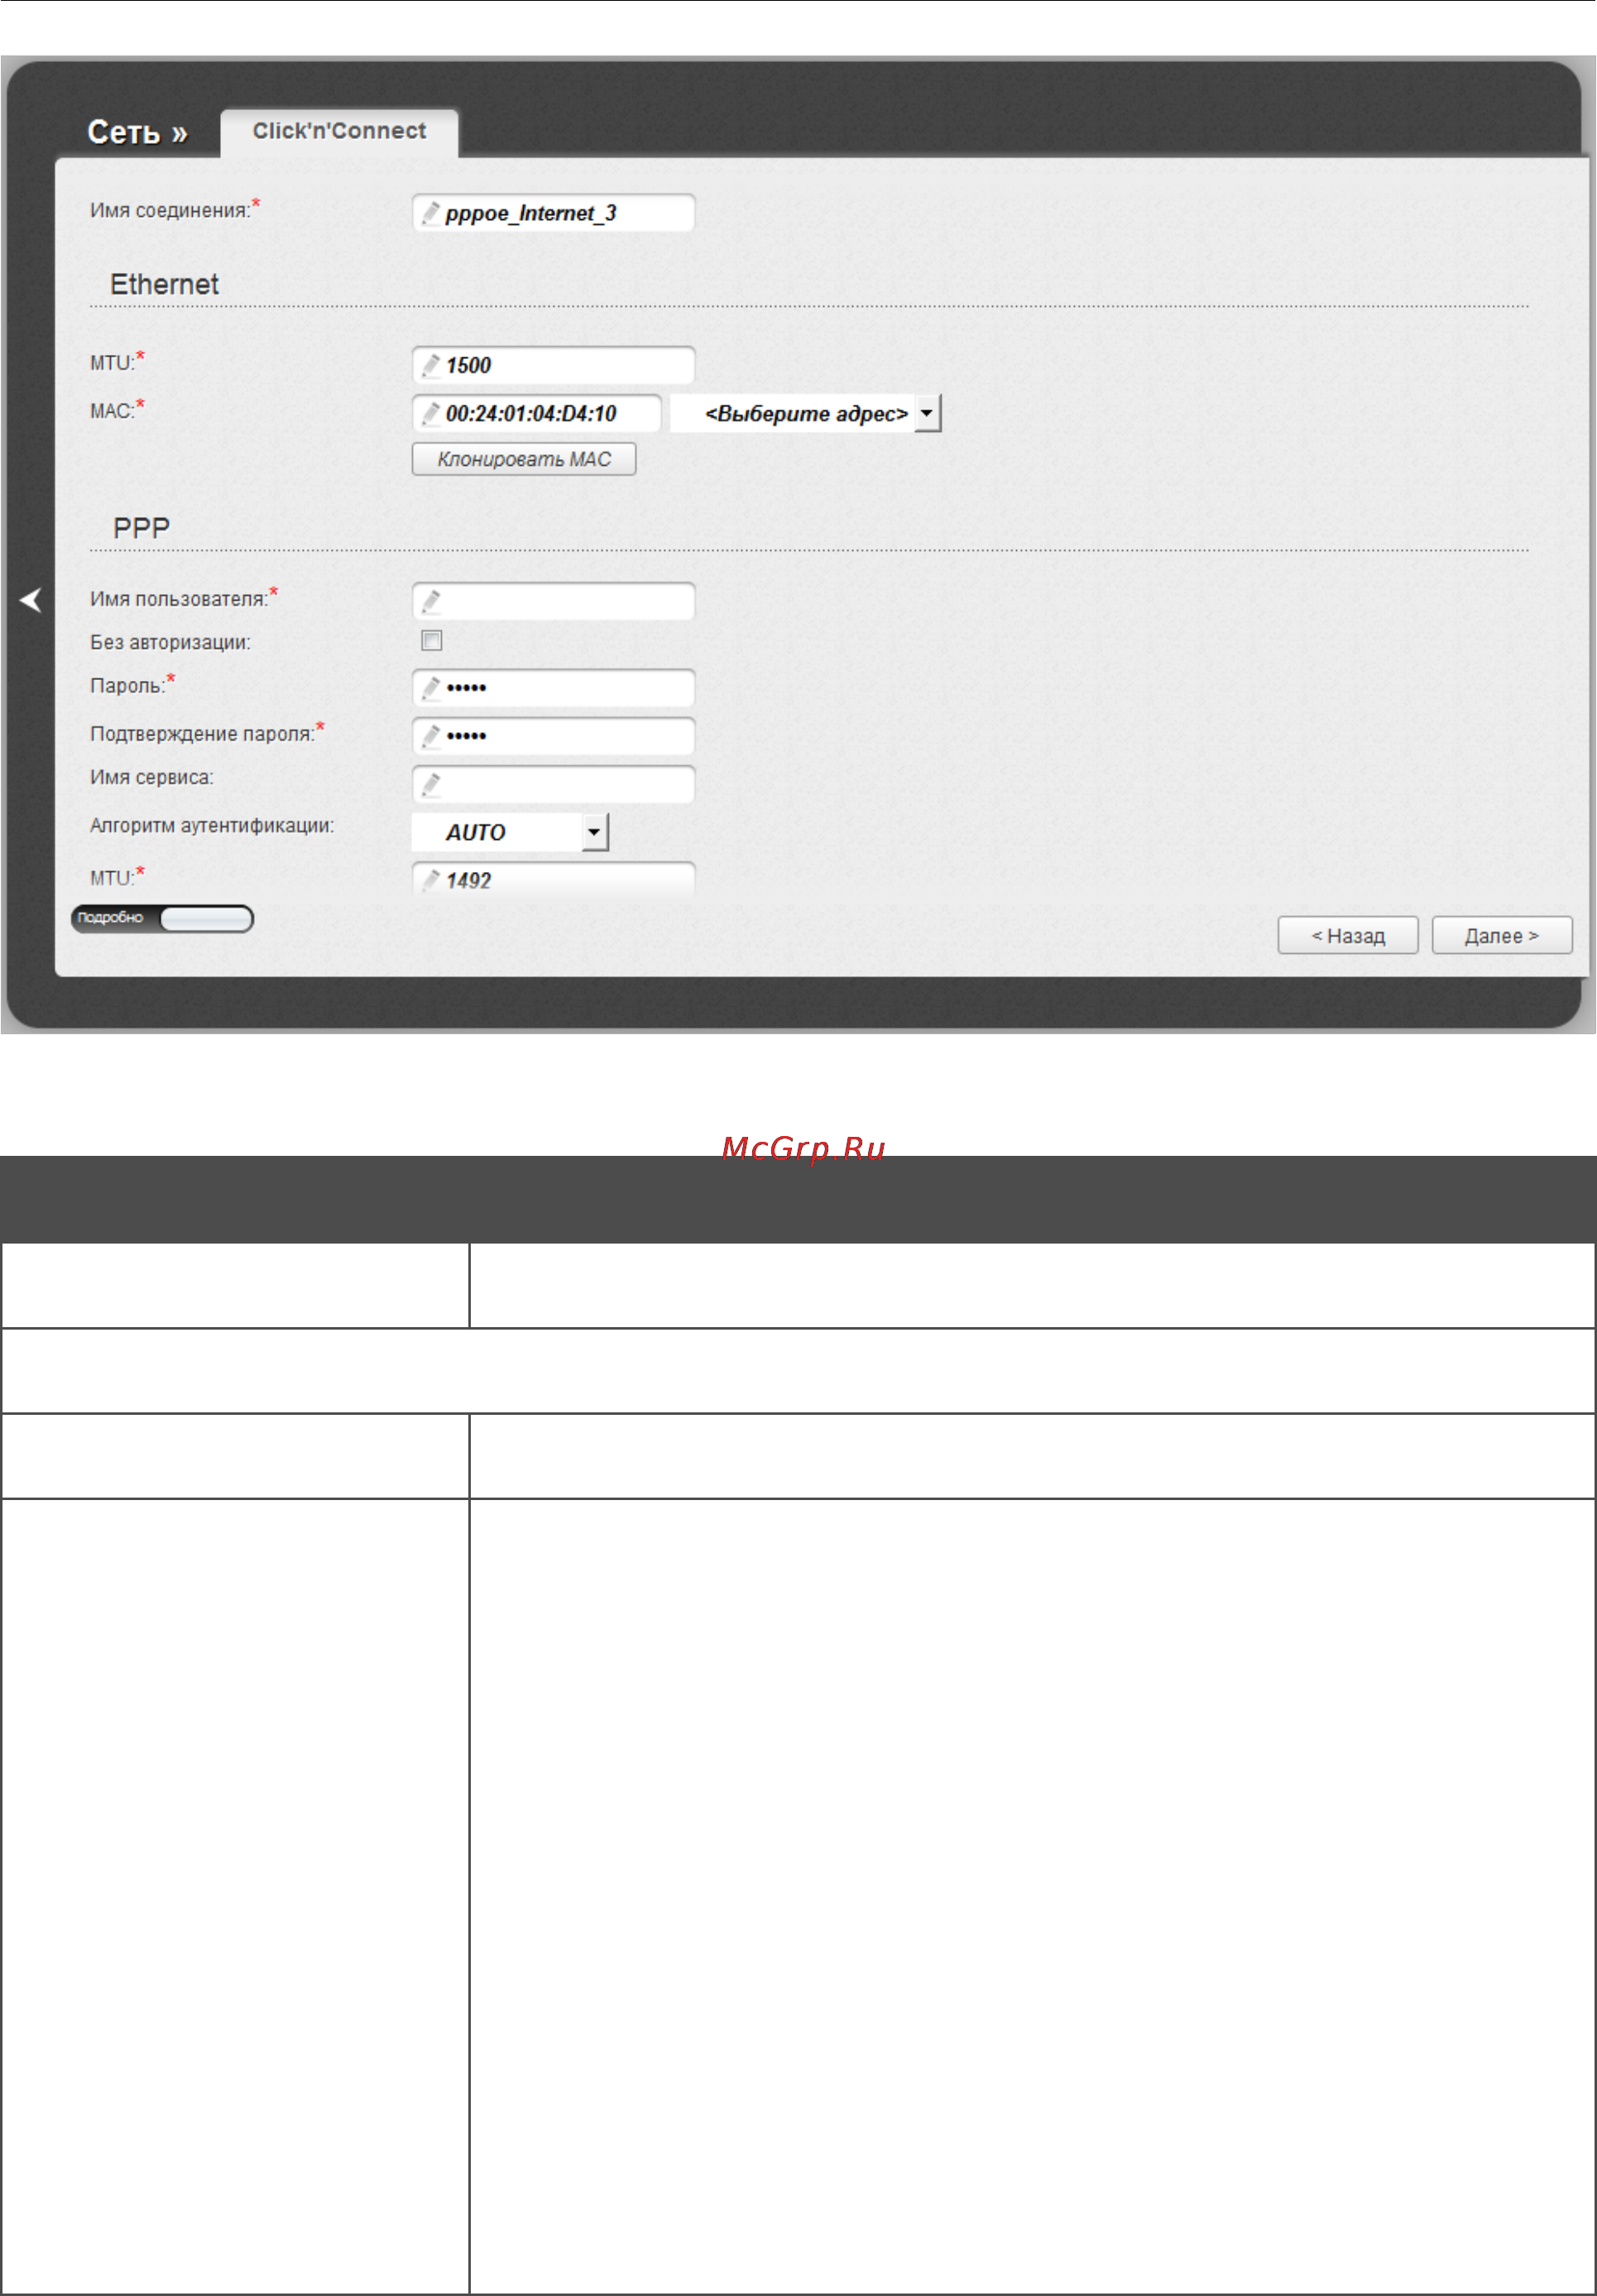Click the Клонировать MAC button

click(x=524, y=459)
